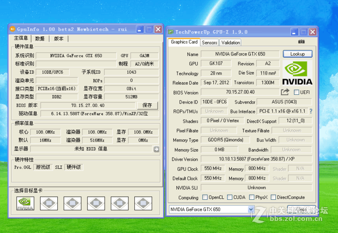Click the 保存 BIOS save button

click(x=147, y=105)
